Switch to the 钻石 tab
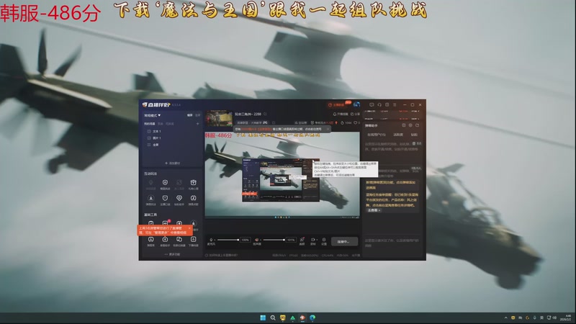 415,135
